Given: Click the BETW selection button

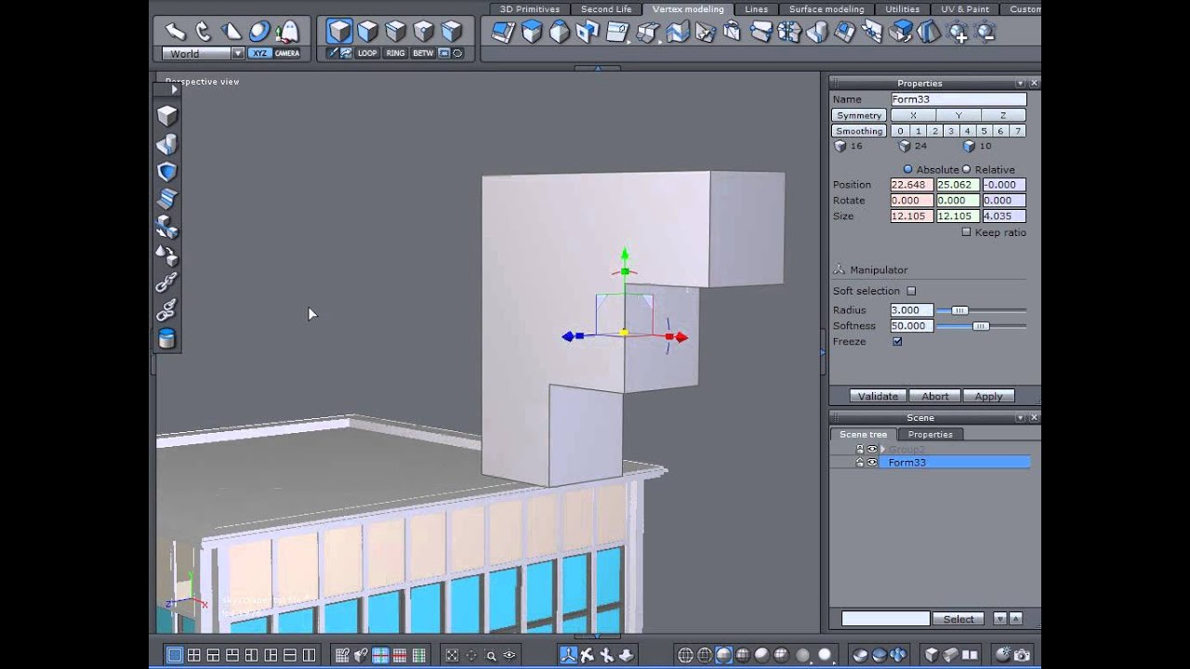Looking at the screenshot, I should click(423, 53).
